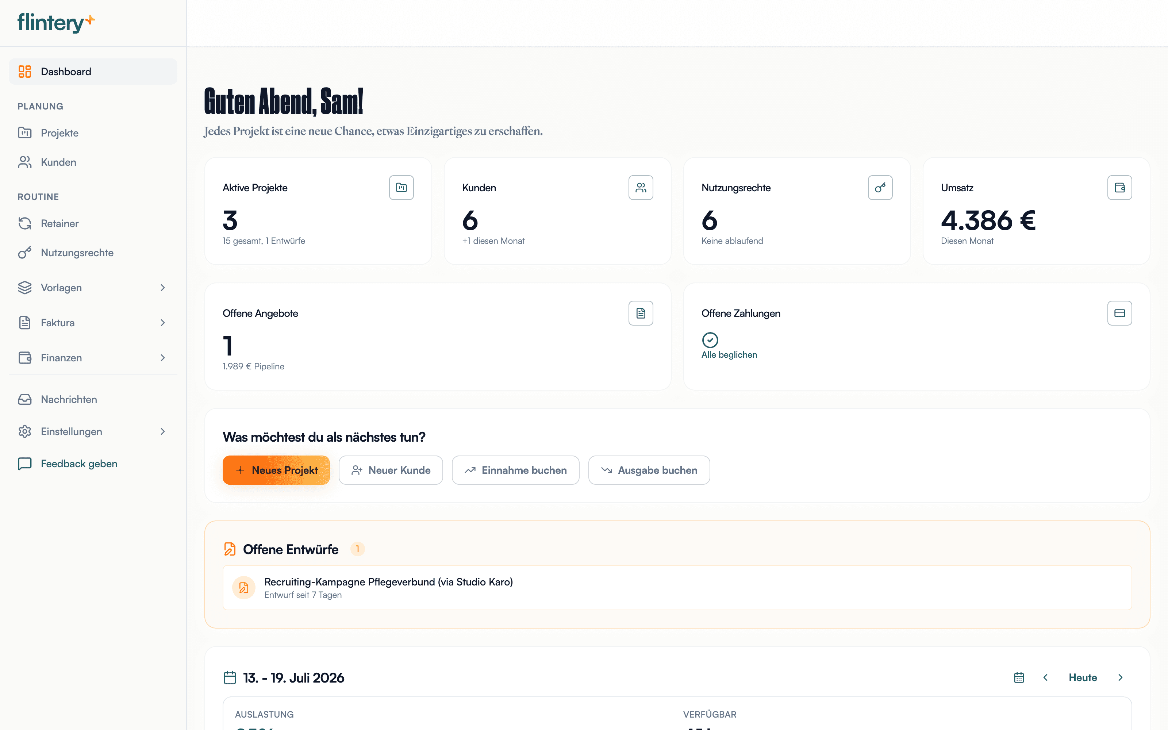The height and width of the screenshot is (730, 1168).
Task: Click '+1 diesen Monat' text
Action: pos(493,241)
